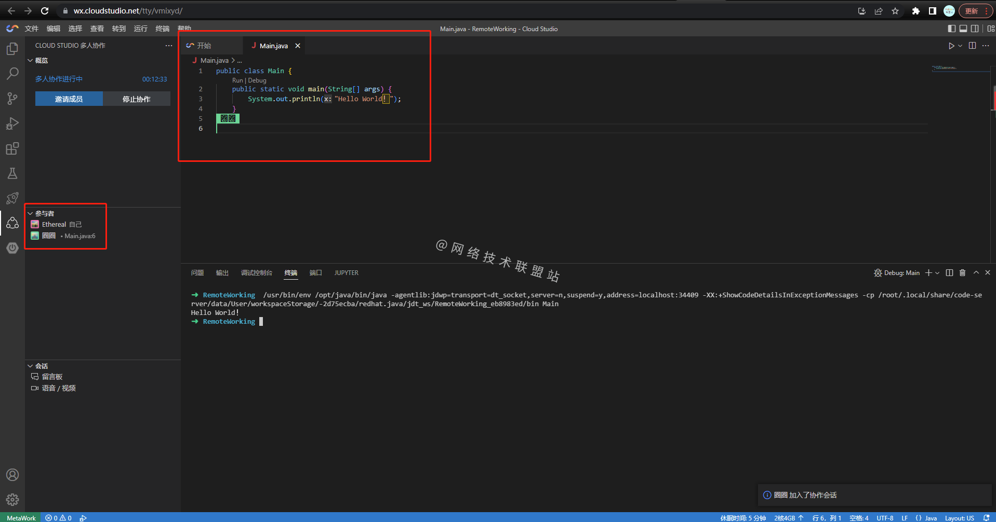Open Customize Layout control
Screen dimensions: 996x522
[991, 29]
